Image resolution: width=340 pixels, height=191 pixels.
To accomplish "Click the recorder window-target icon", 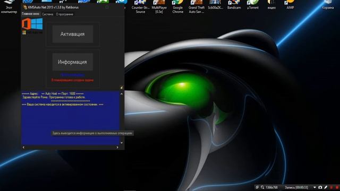I will (257, 187).
